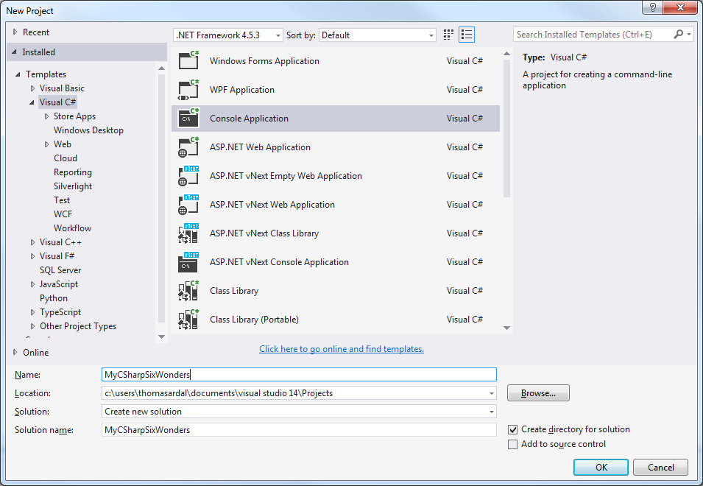Click the project Name input field
Viewport: 703px width, 486px height.
tap(299, 374)
